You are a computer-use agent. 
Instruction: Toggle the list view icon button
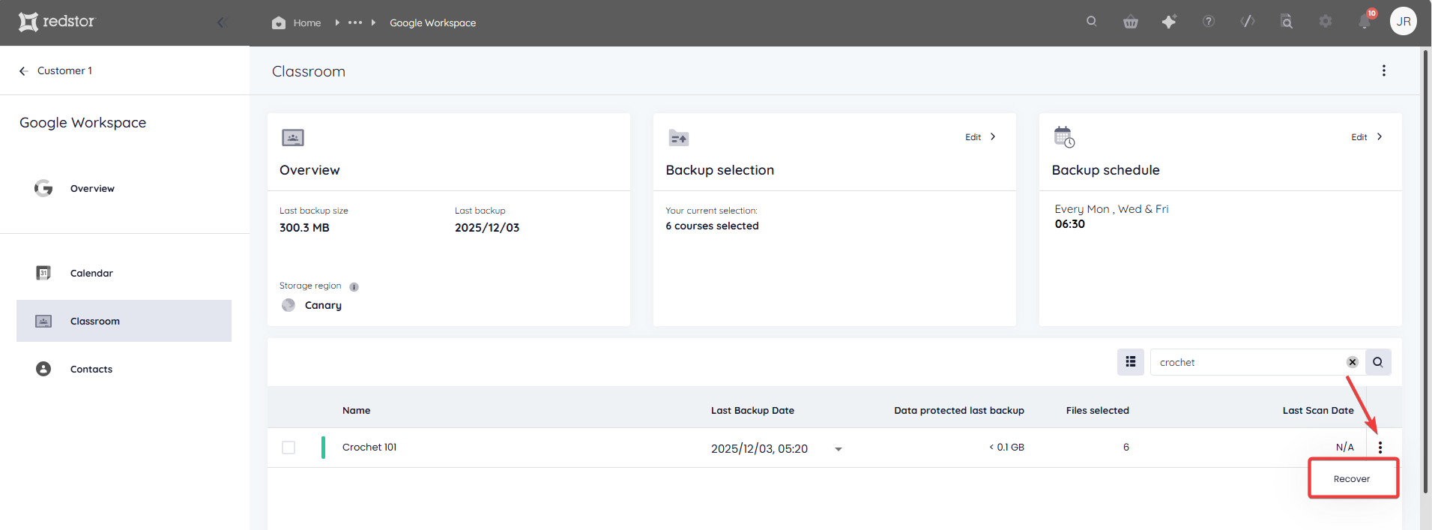click(x=1131, y=362)
